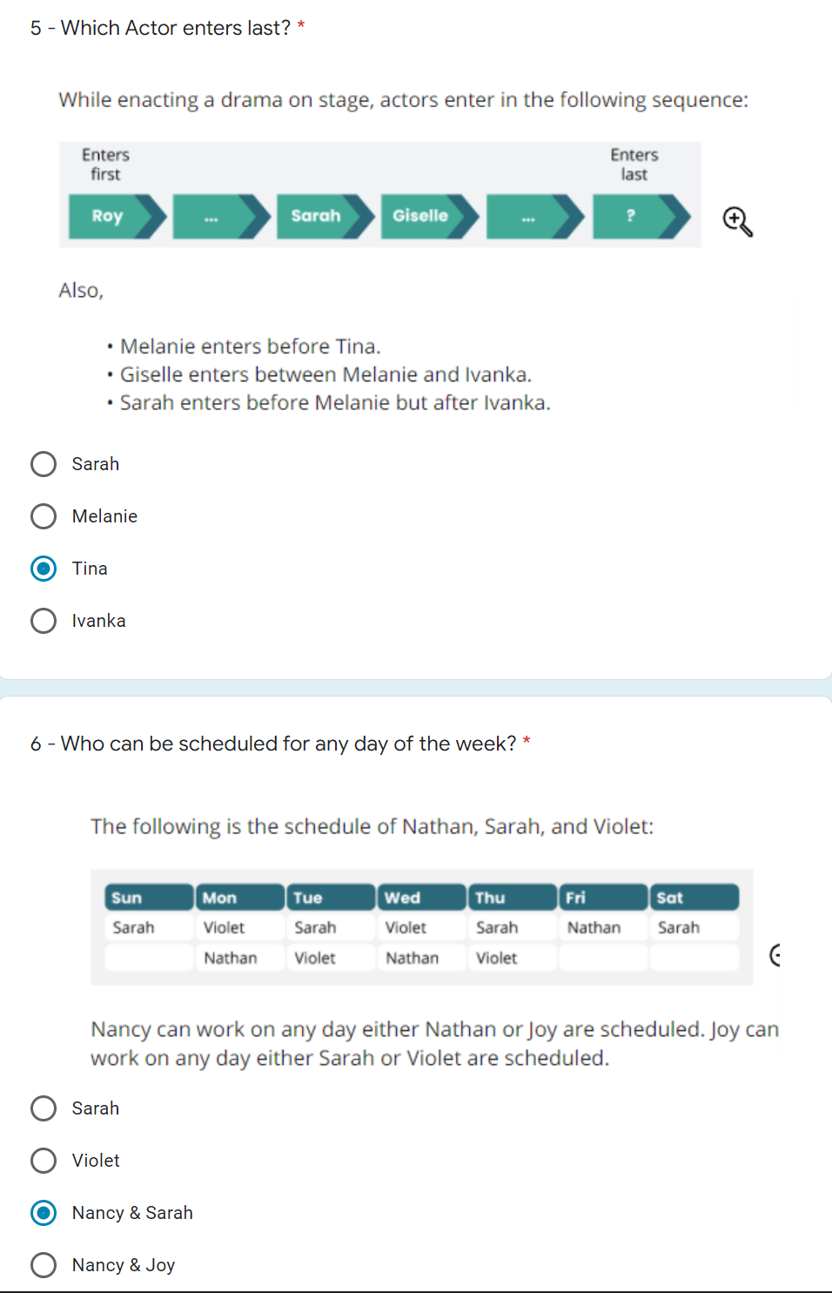
Task: Click the Sarah arrow in the sequence
Action: click(x=325, y=216)
